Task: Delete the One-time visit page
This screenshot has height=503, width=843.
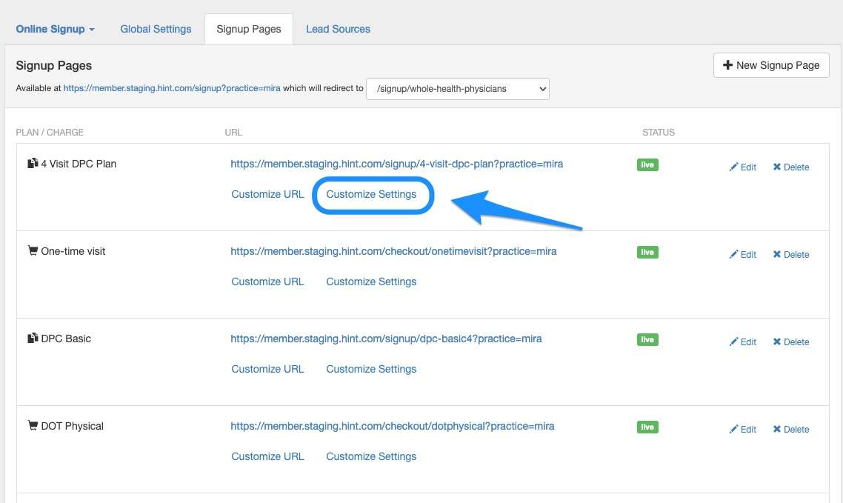Action: pyautogui.click(x=791, y=255)
